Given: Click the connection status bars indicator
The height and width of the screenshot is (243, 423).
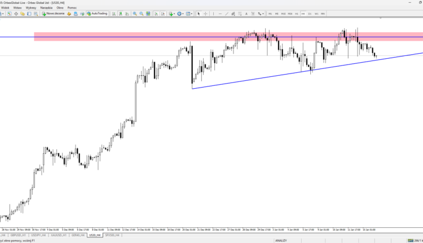Looking at the screenshot, I should point(411,240).
